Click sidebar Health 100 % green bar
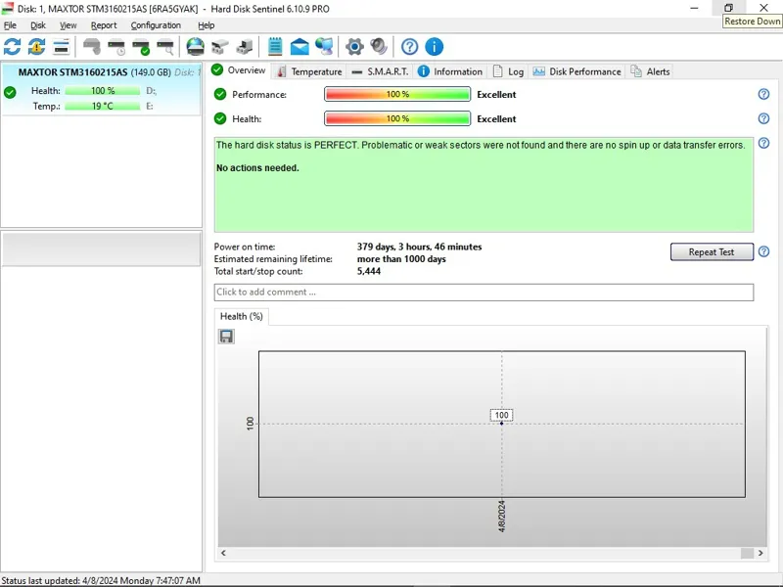Screen dimensions: 783x587 103,91
